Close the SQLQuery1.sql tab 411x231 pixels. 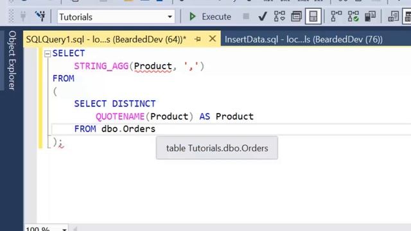pyautogui.click(x=213, y=38)
